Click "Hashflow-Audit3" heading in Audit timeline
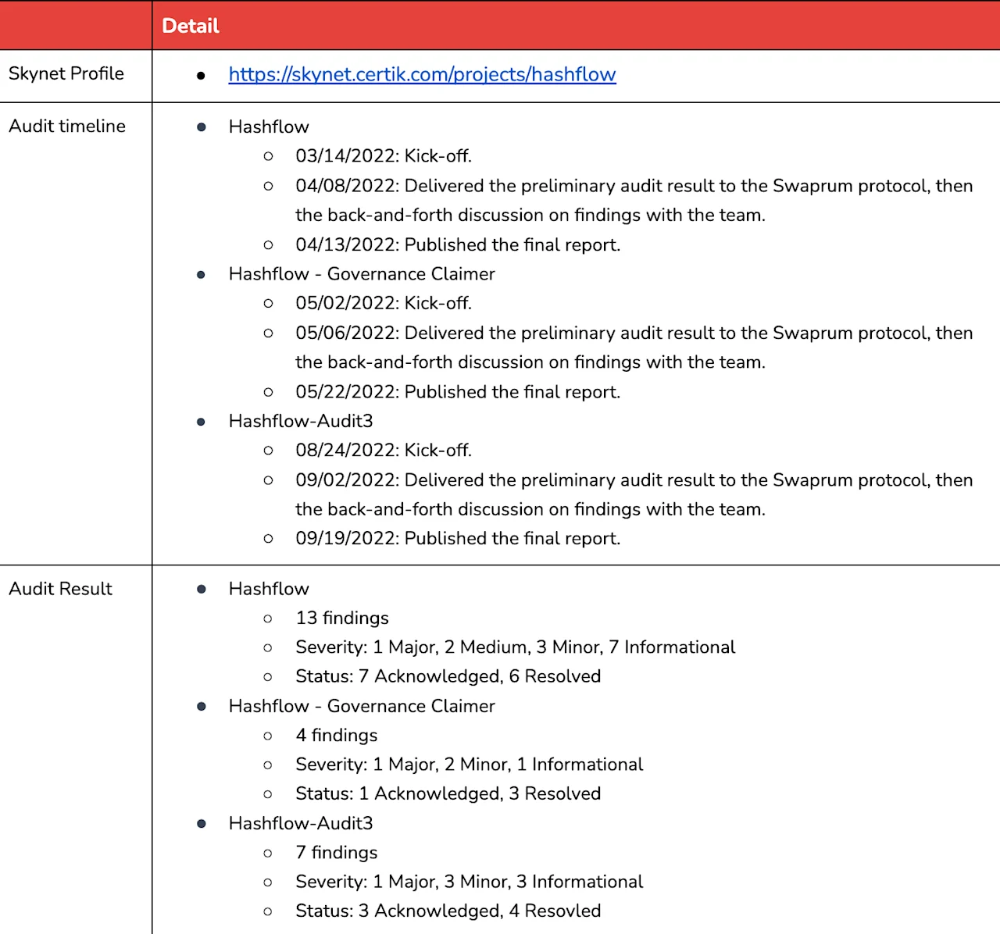Screen dimensions: 1000x934 [x=301, y=421]
